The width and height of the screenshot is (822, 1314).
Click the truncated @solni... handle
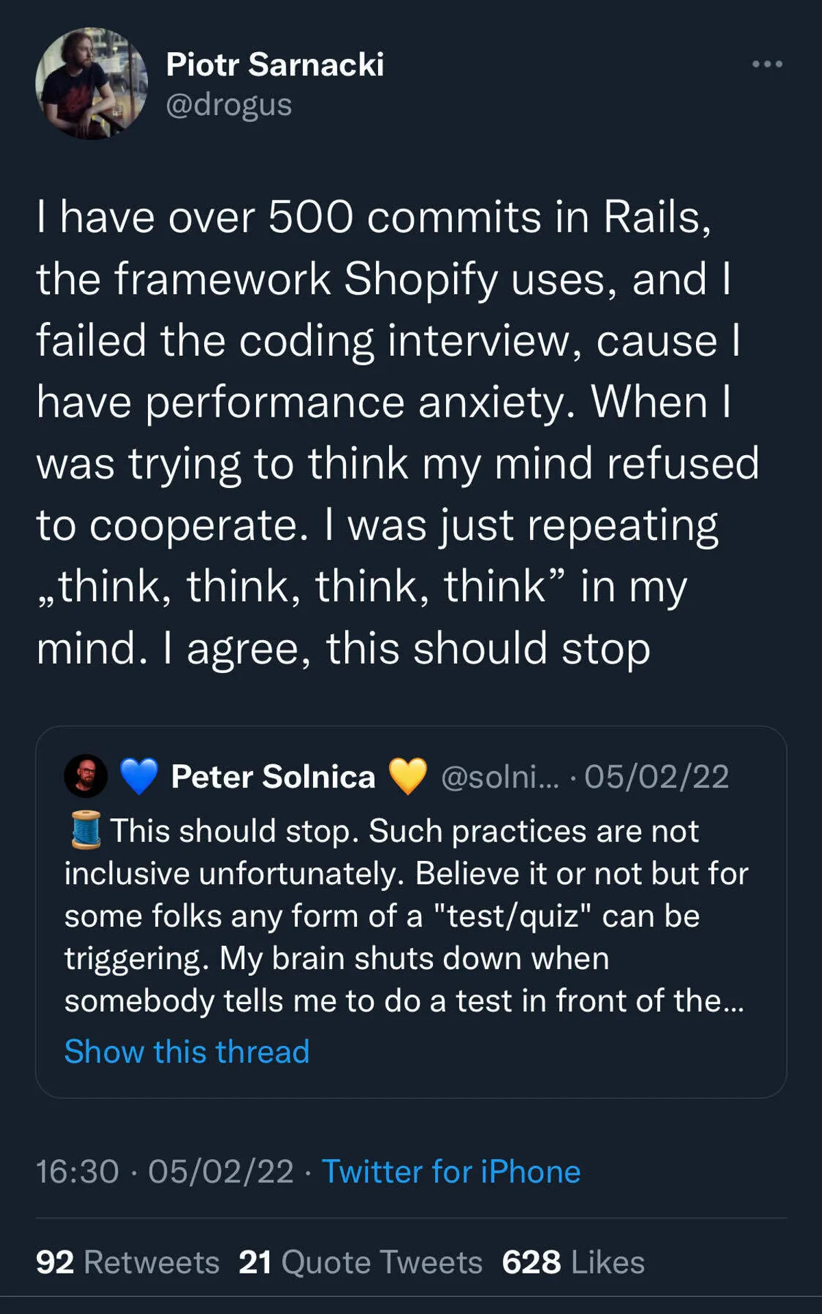[499, 777]
